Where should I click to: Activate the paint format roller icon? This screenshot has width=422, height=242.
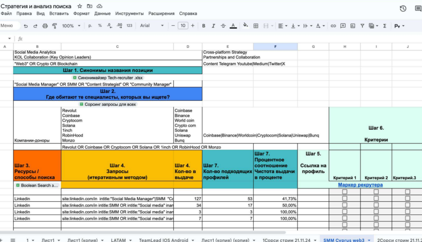point(55,26)
